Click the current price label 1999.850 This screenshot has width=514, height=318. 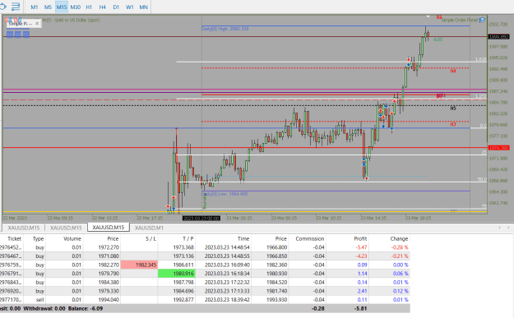(498, 37)
